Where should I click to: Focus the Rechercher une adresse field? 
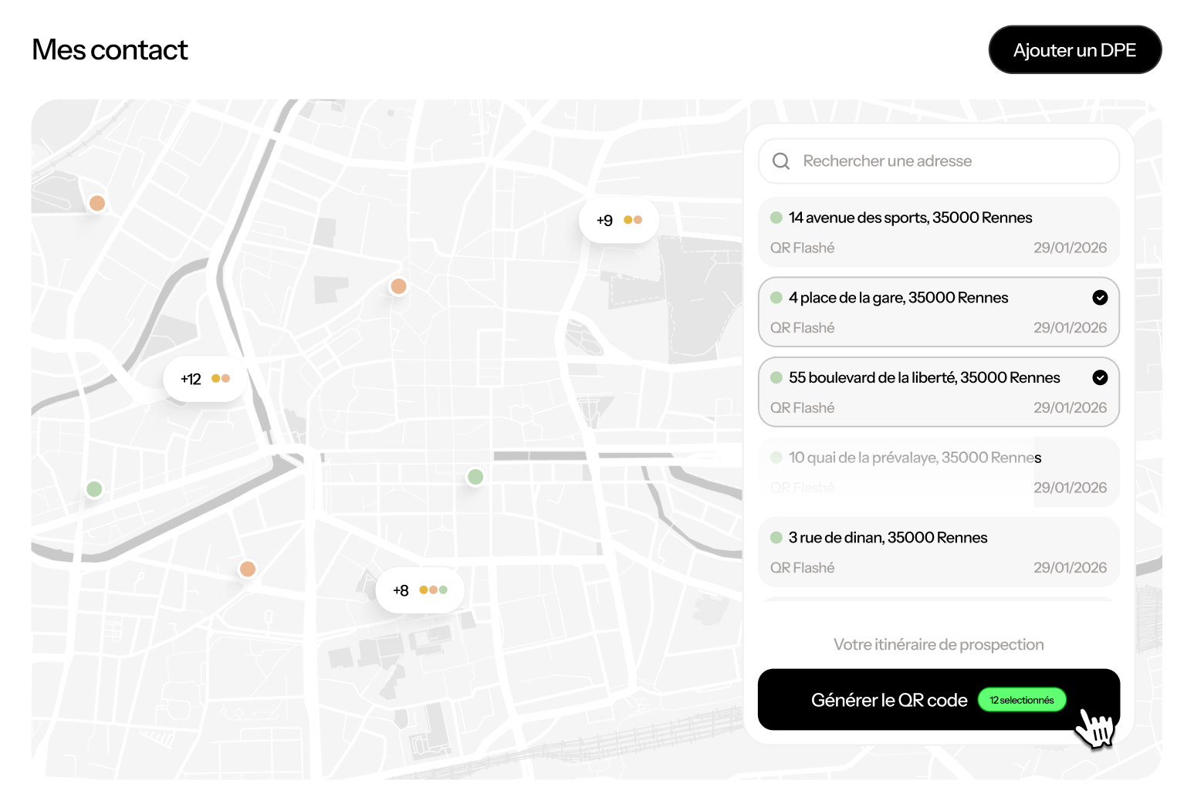point(939,161)
